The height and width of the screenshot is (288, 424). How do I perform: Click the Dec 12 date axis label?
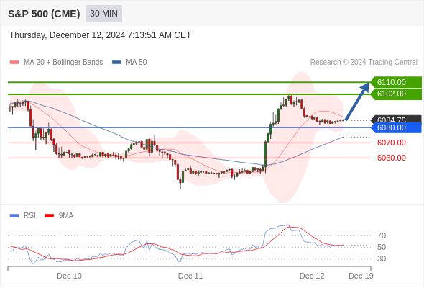click(312, 276)
